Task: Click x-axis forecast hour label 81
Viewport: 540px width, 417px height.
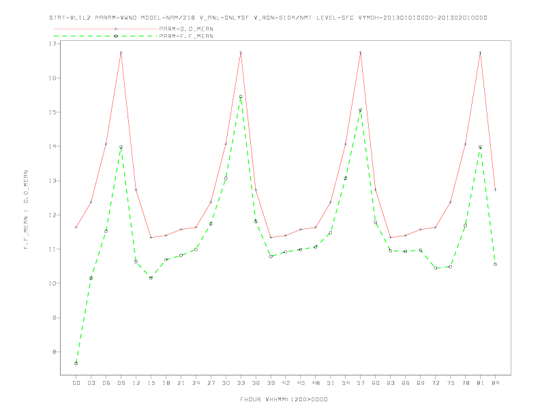Action: [481, 383]
